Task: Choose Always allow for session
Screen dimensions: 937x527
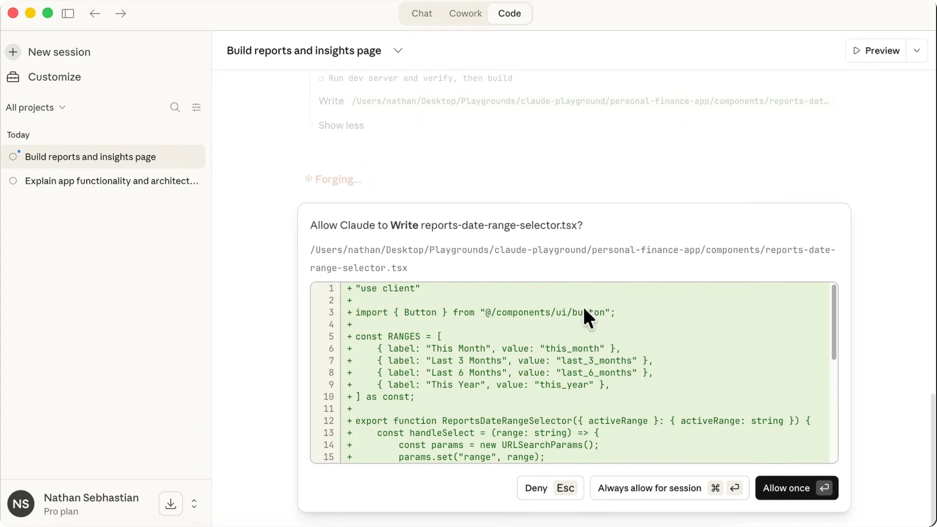Action: (669, 488)
